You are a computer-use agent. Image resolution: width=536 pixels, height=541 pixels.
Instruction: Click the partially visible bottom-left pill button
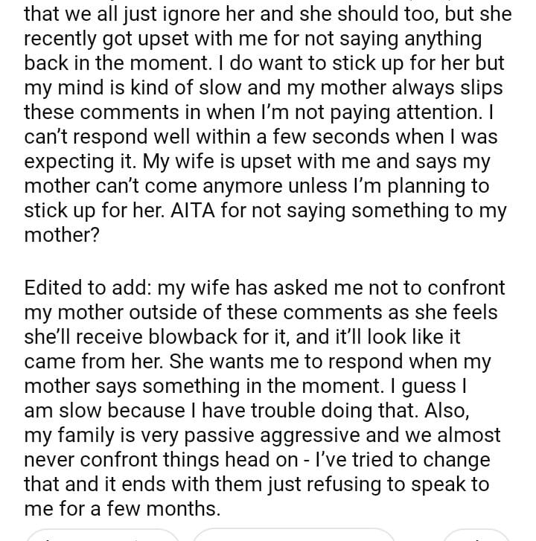tap(104, 534)
